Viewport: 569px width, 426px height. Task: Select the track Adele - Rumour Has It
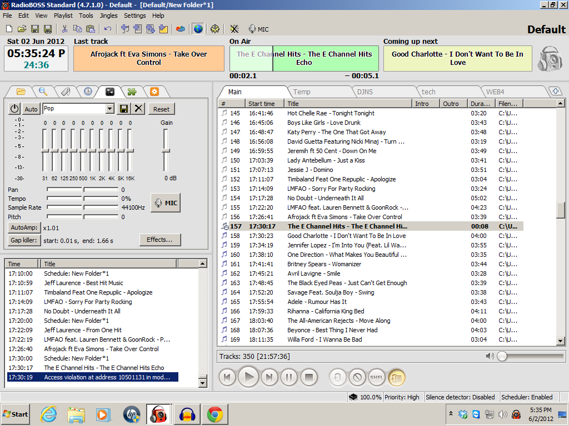pos(317,302)
